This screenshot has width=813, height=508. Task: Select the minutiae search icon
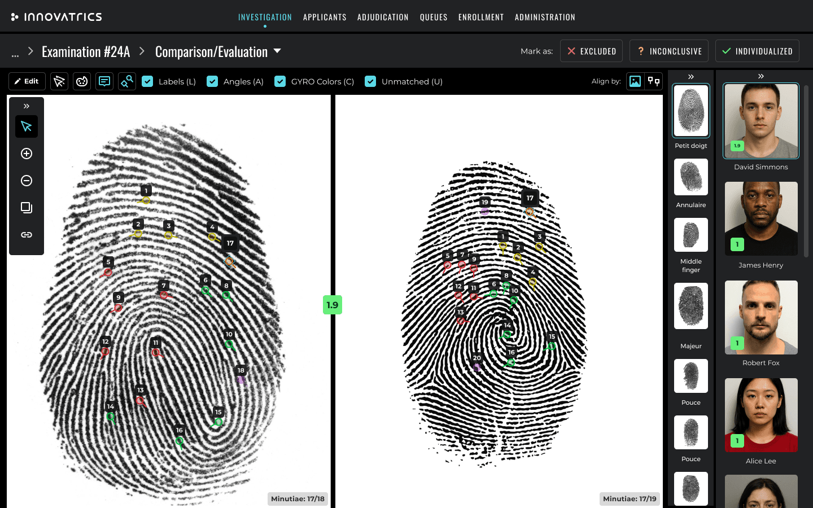point(127,81)
